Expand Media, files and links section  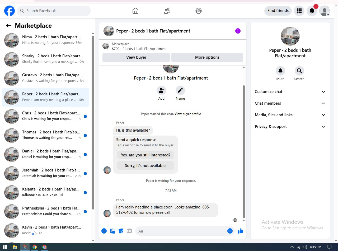(290, 115)
